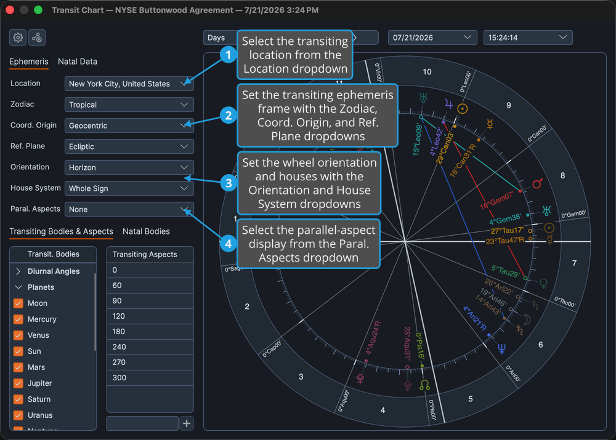Uncheck the Uranus checkbox

18,415
